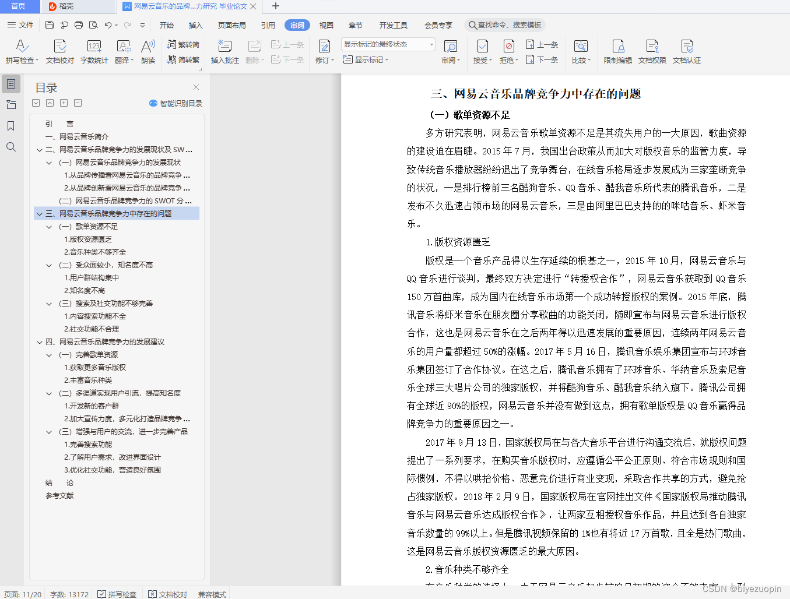This screenshot has height=599, width=790.
Task: Open the show markup (显示标记) dropdown
Action: [366, 59]
